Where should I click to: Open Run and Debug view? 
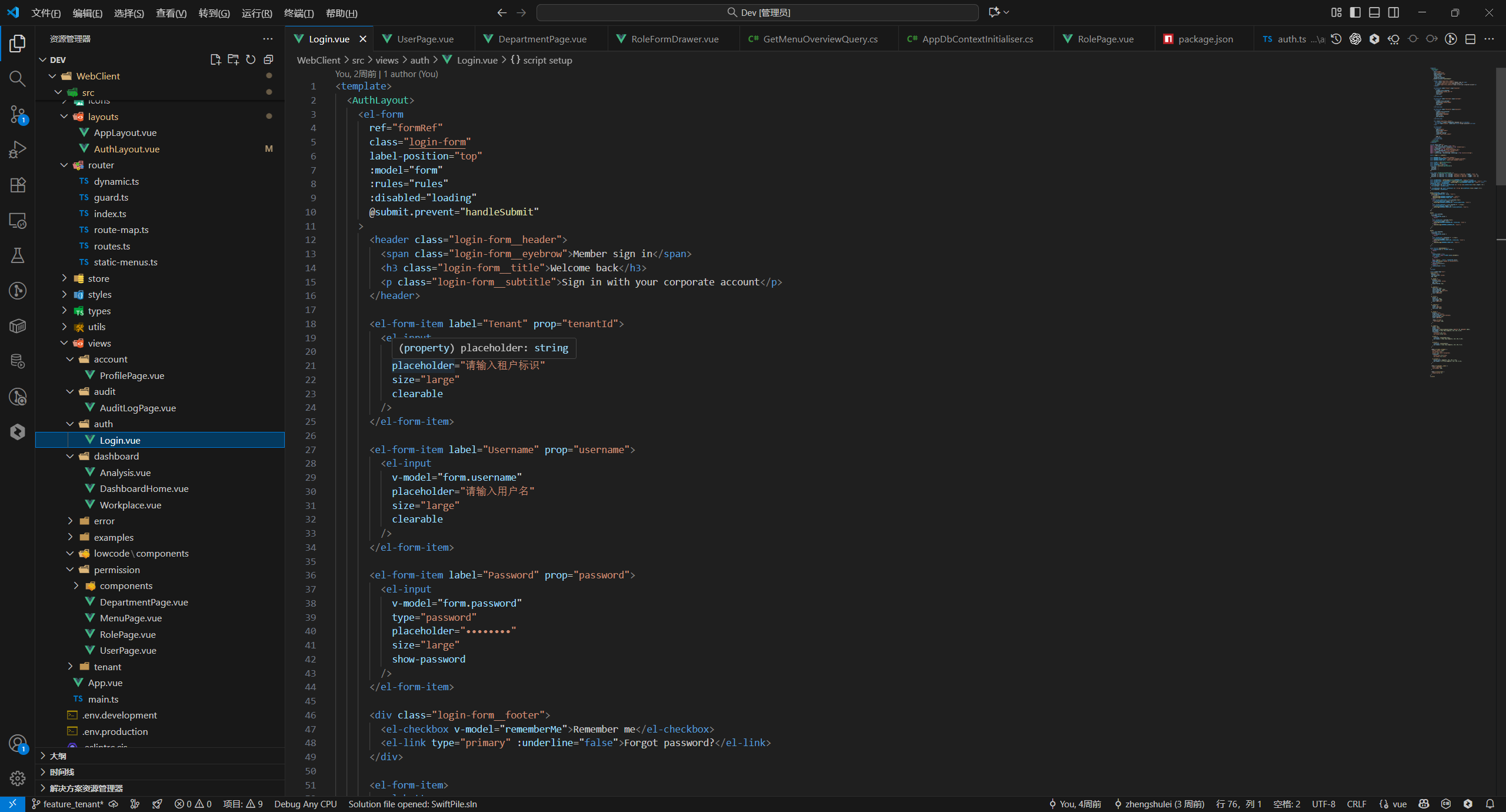[x=17, y=149]
